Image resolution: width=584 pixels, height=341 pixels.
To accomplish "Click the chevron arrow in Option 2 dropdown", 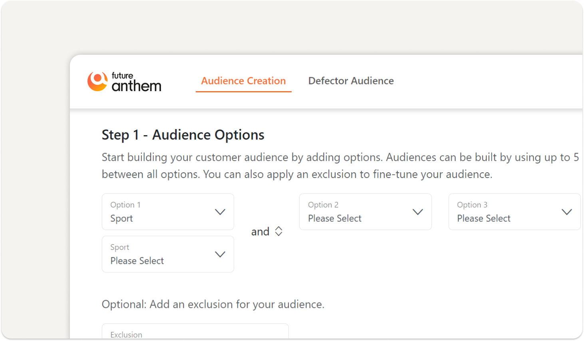I will [417, 212].
